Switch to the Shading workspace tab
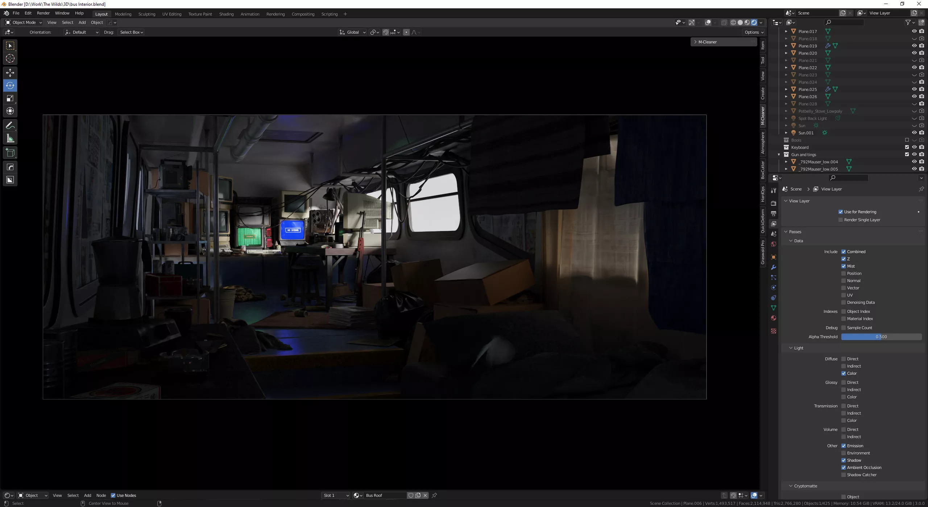 pyautogui.click(x=226, y=14)
